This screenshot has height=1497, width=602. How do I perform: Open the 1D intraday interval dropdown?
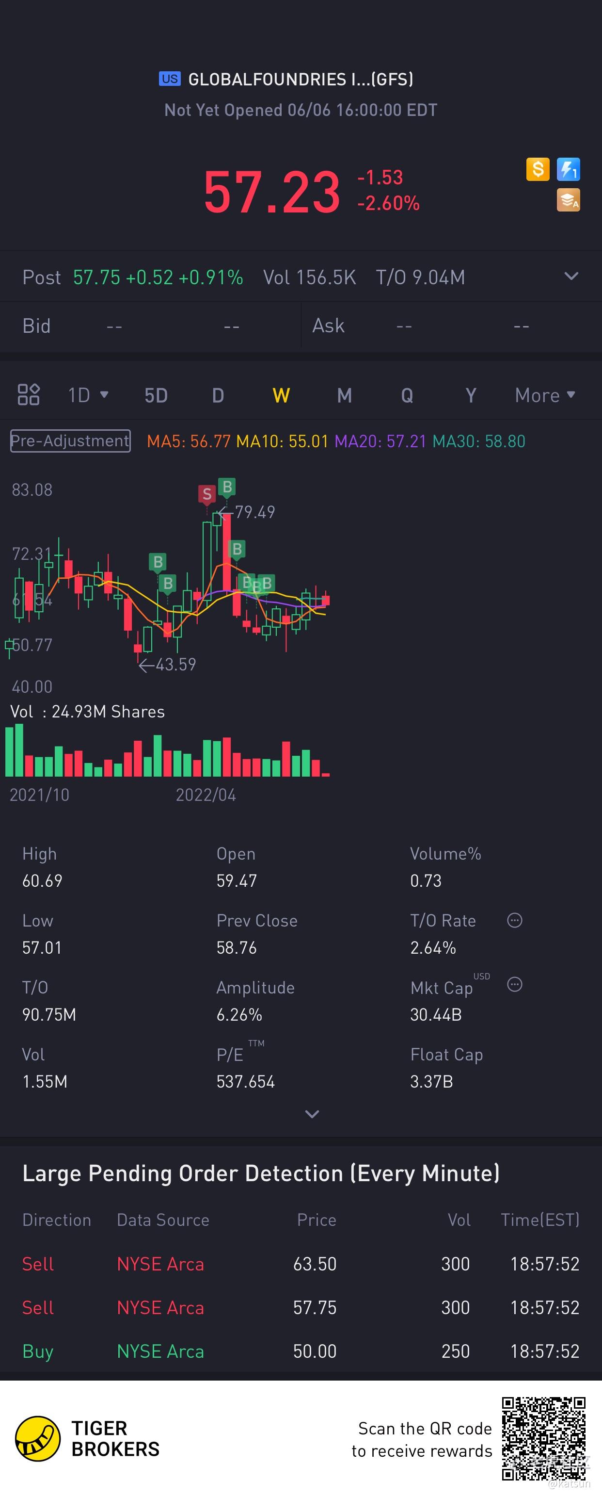click(88, 395)
